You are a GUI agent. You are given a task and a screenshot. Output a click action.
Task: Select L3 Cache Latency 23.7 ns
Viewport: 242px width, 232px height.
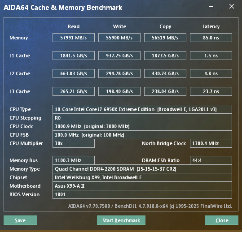(x=211, y=91)
